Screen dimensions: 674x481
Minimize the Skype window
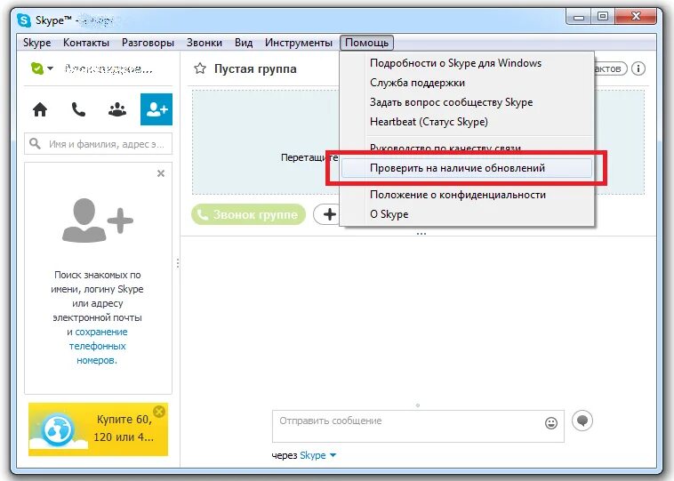(579, 17)
